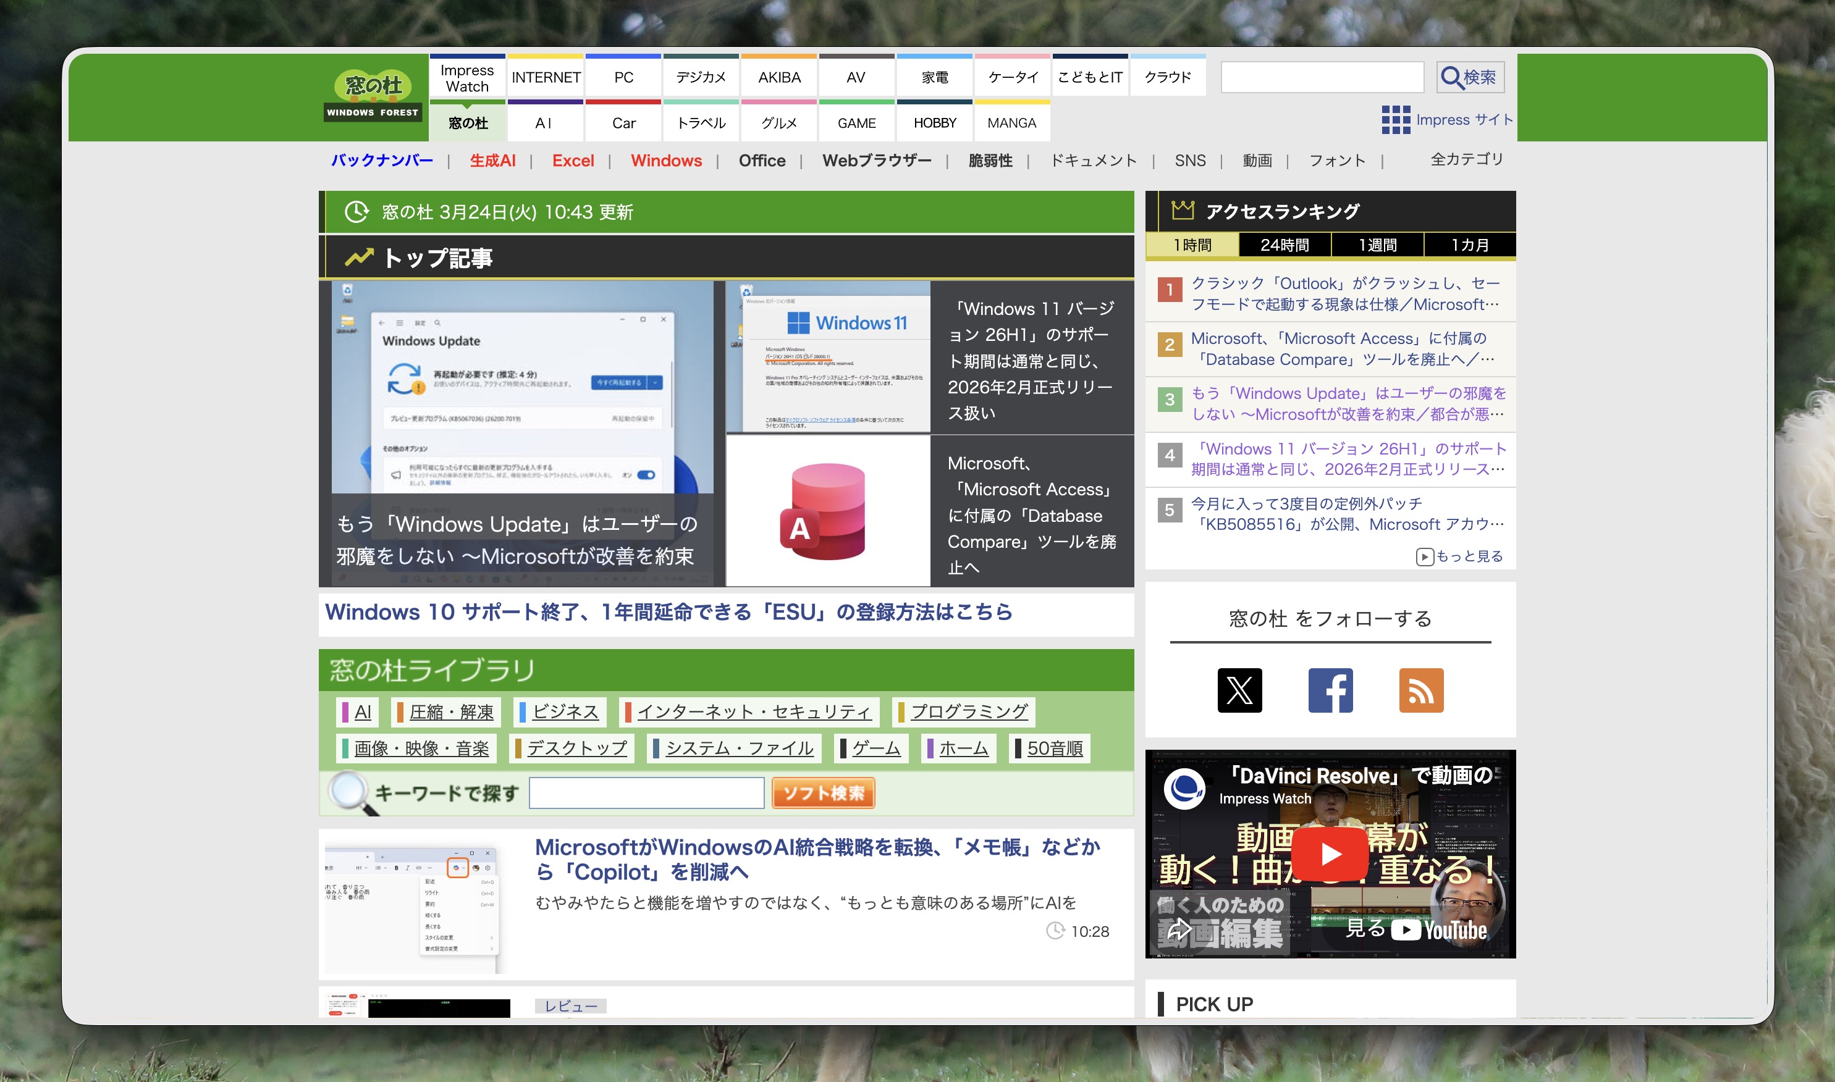Open the Windows category menu
This screenshot has height=1082, width=1835.
click(x=666, y=161)
